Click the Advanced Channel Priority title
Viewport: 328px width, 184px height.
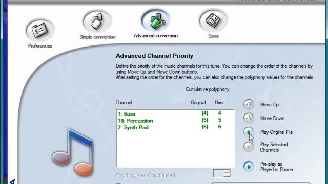coord(154,56)
